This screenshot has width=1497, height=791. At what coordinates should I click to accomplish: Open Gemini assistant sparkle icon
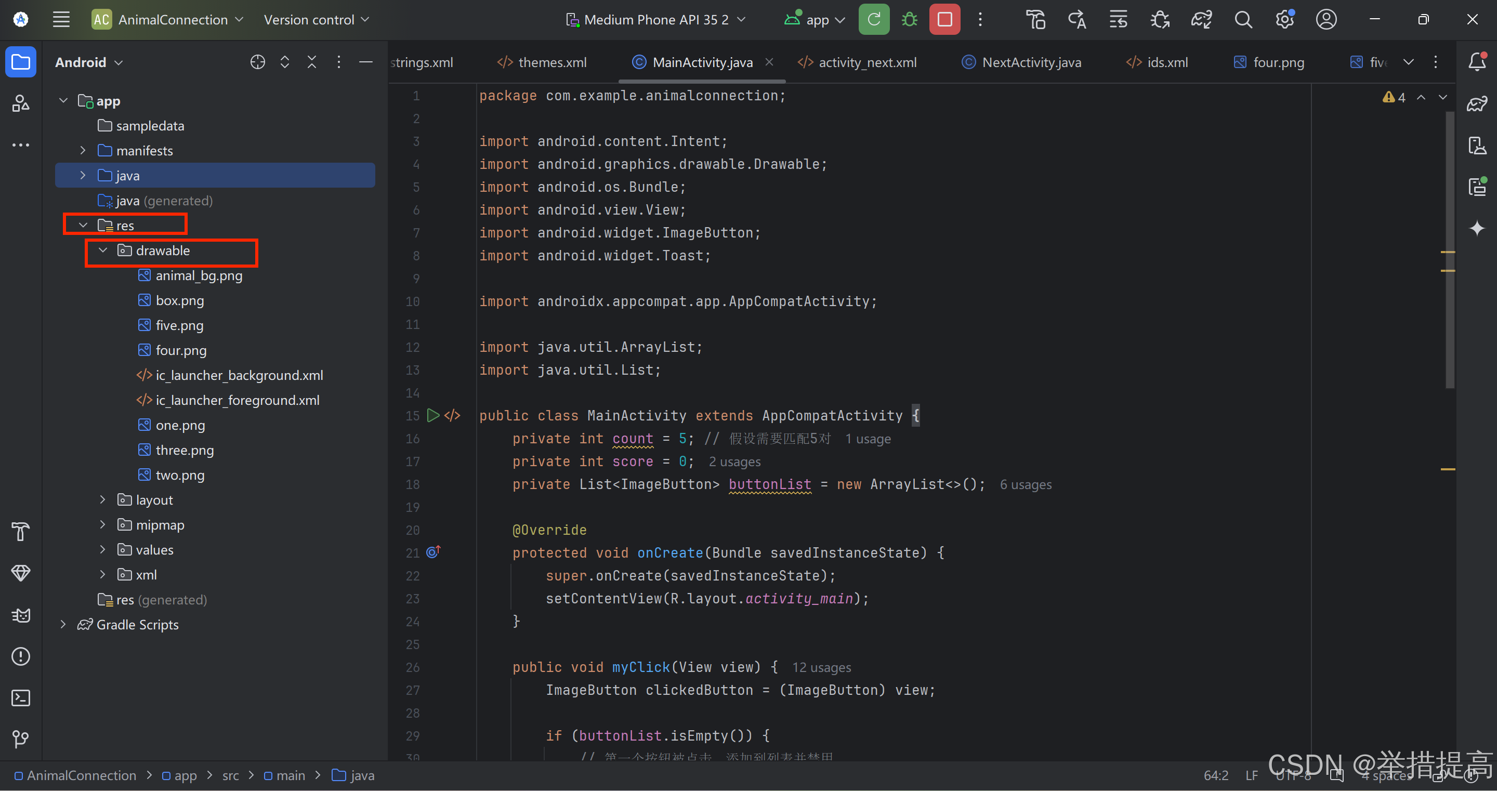(x=1477, y=228)
